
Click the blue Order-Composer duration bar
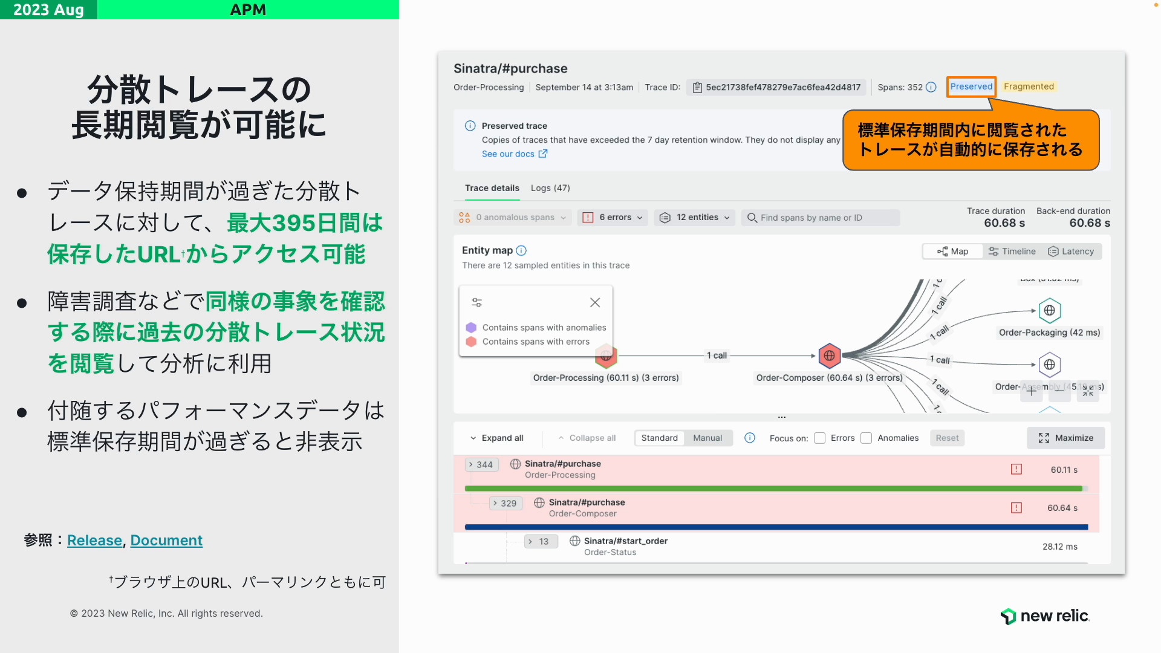pyautogui.click(x=776, y=527)
